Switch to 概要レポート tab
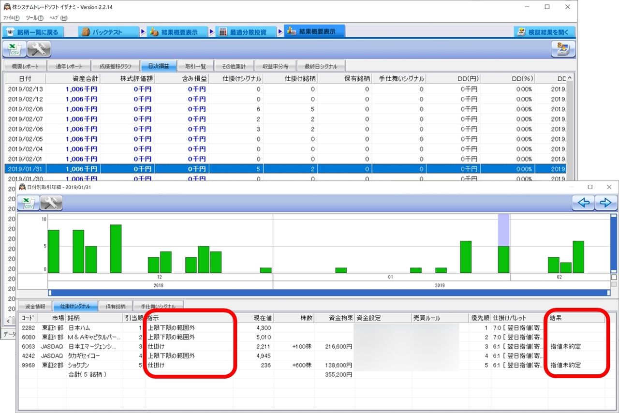Screen dimensions: 619x413 click(25, 66)
